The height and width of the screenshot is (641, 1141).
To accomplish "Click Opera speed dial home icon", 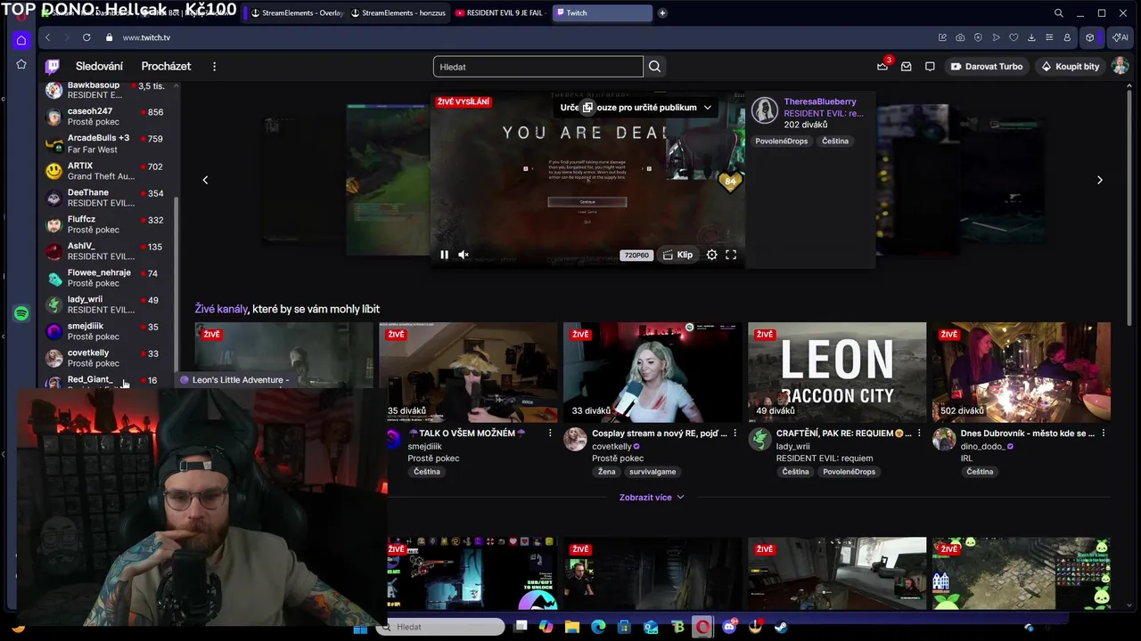I will pyautogui.click(x=21, y=40).
